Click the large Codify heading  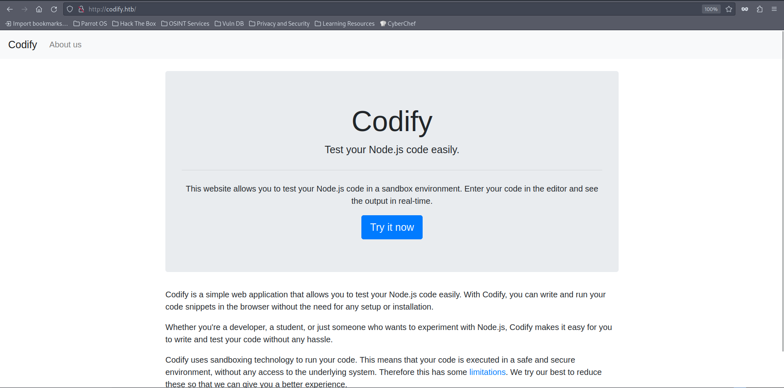point(392,121)
